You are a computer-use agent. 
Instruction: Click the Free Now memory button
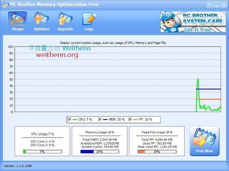[x=204, y=141]
